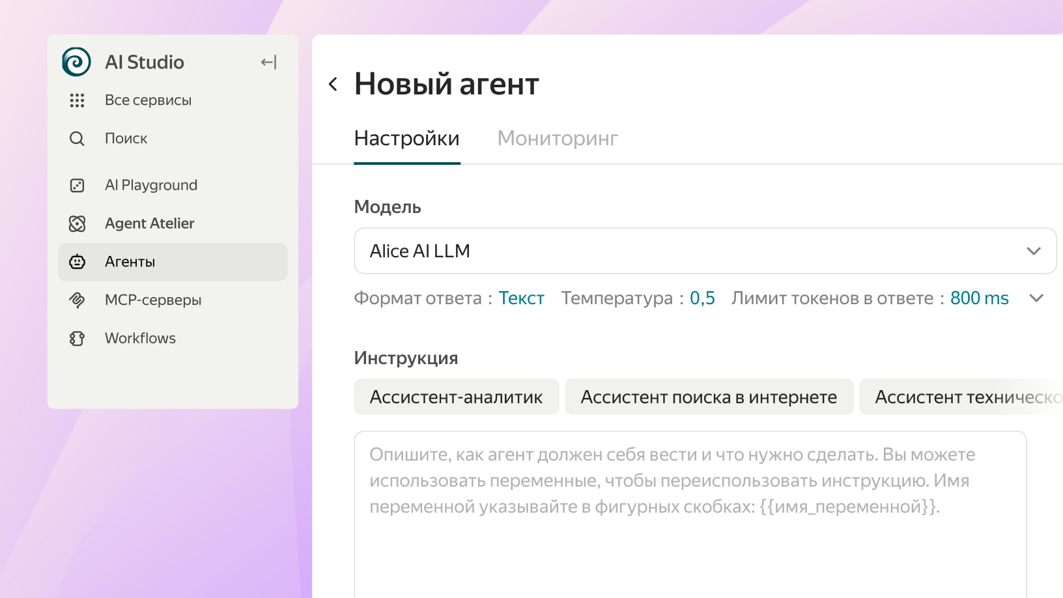Click the Новый агент heading
This screenshot has height=598, width=1063.
447,84
